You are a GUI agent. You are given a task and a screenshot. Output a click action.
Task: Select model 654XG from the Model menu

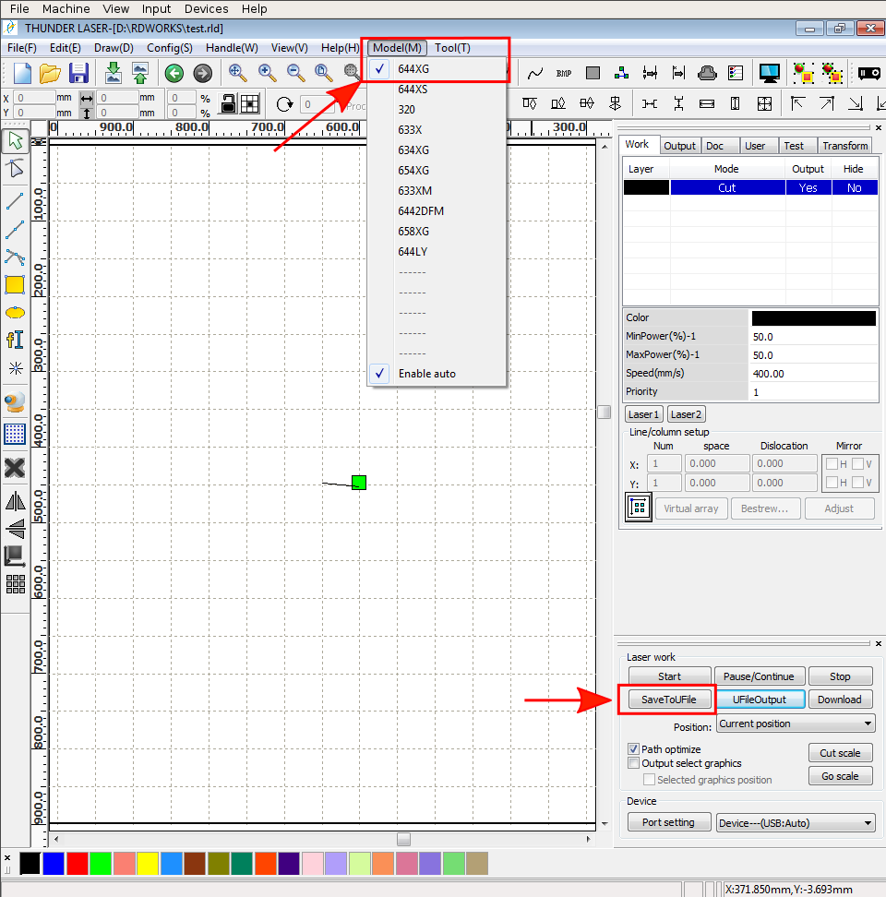tap(413, 171)
